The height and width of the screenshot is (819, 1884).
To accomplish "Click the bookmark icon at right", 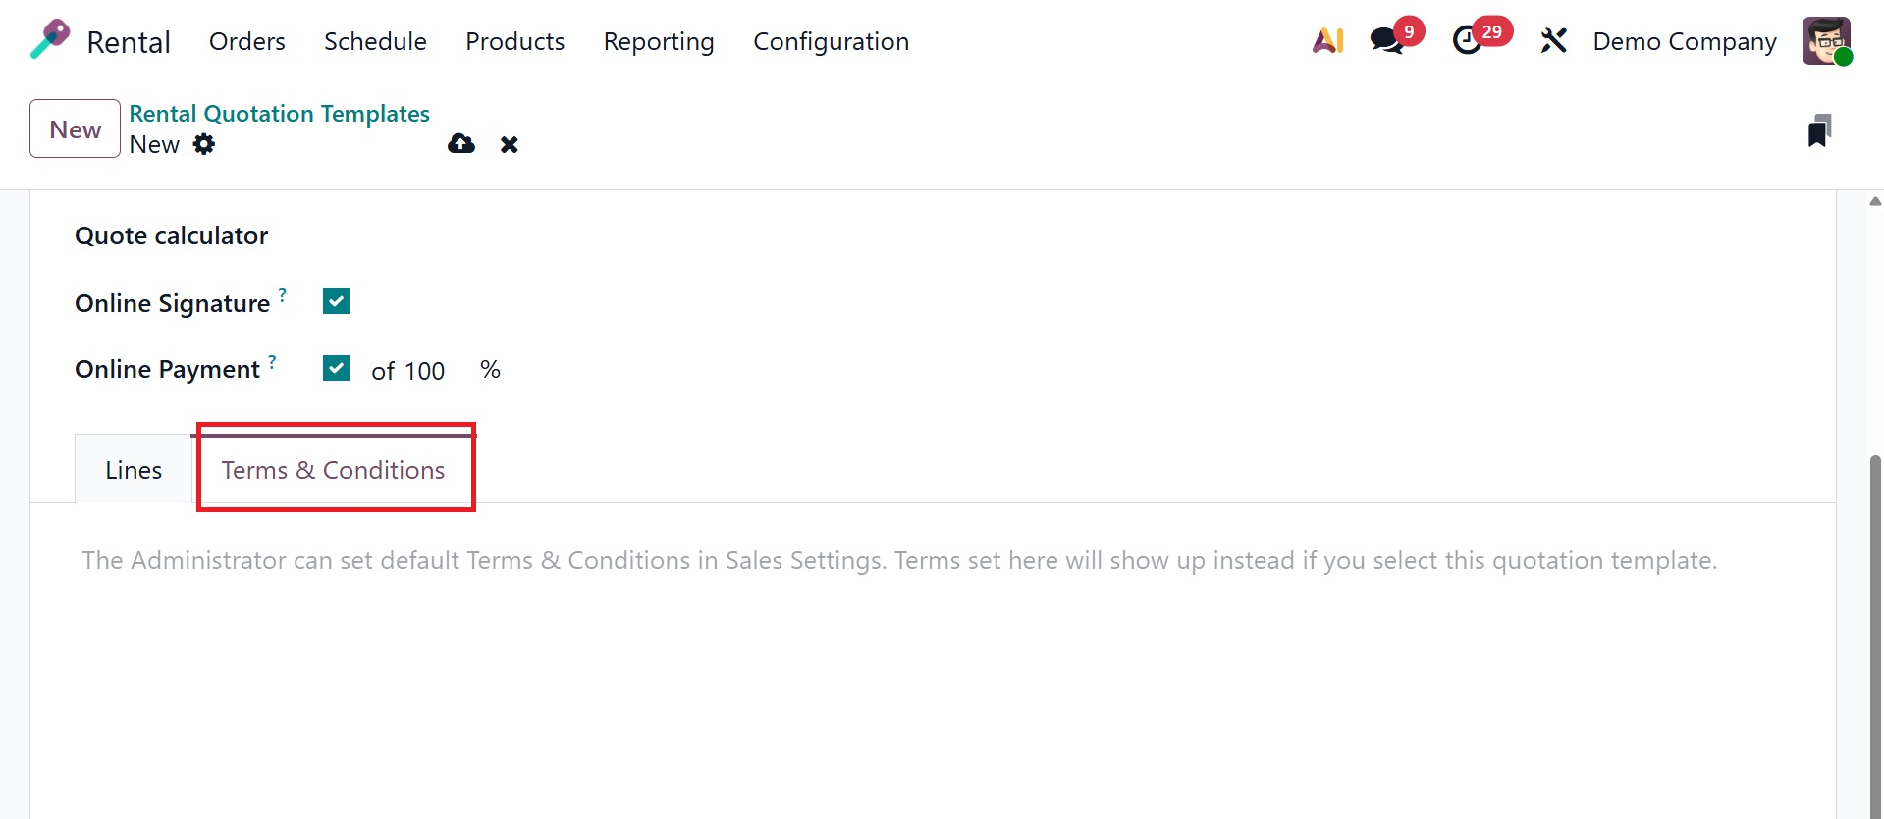I will point(1819,130).
